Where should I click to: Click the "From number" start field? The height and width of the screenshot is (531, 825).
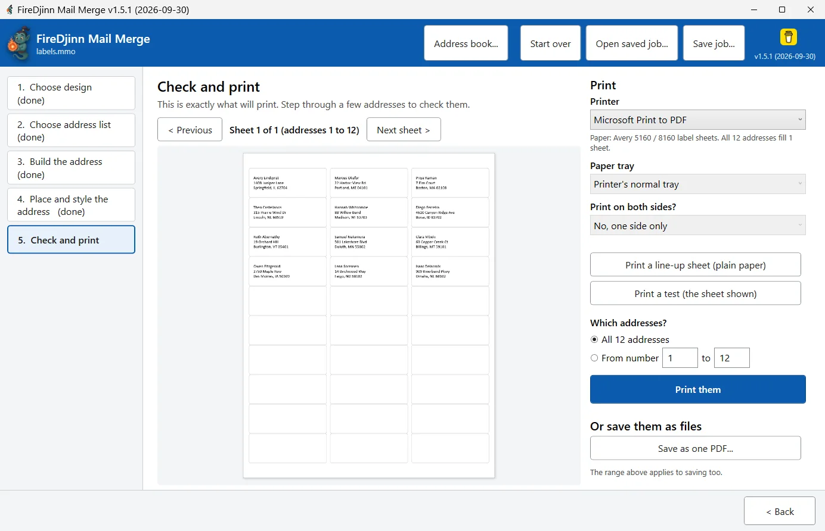680,358
